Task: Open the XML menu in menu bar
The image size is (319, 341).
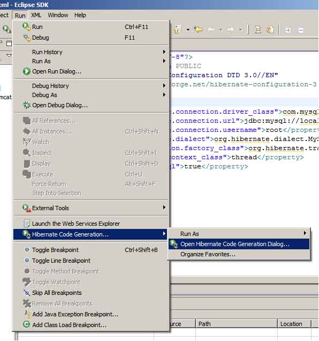Action: coord(36,15)
